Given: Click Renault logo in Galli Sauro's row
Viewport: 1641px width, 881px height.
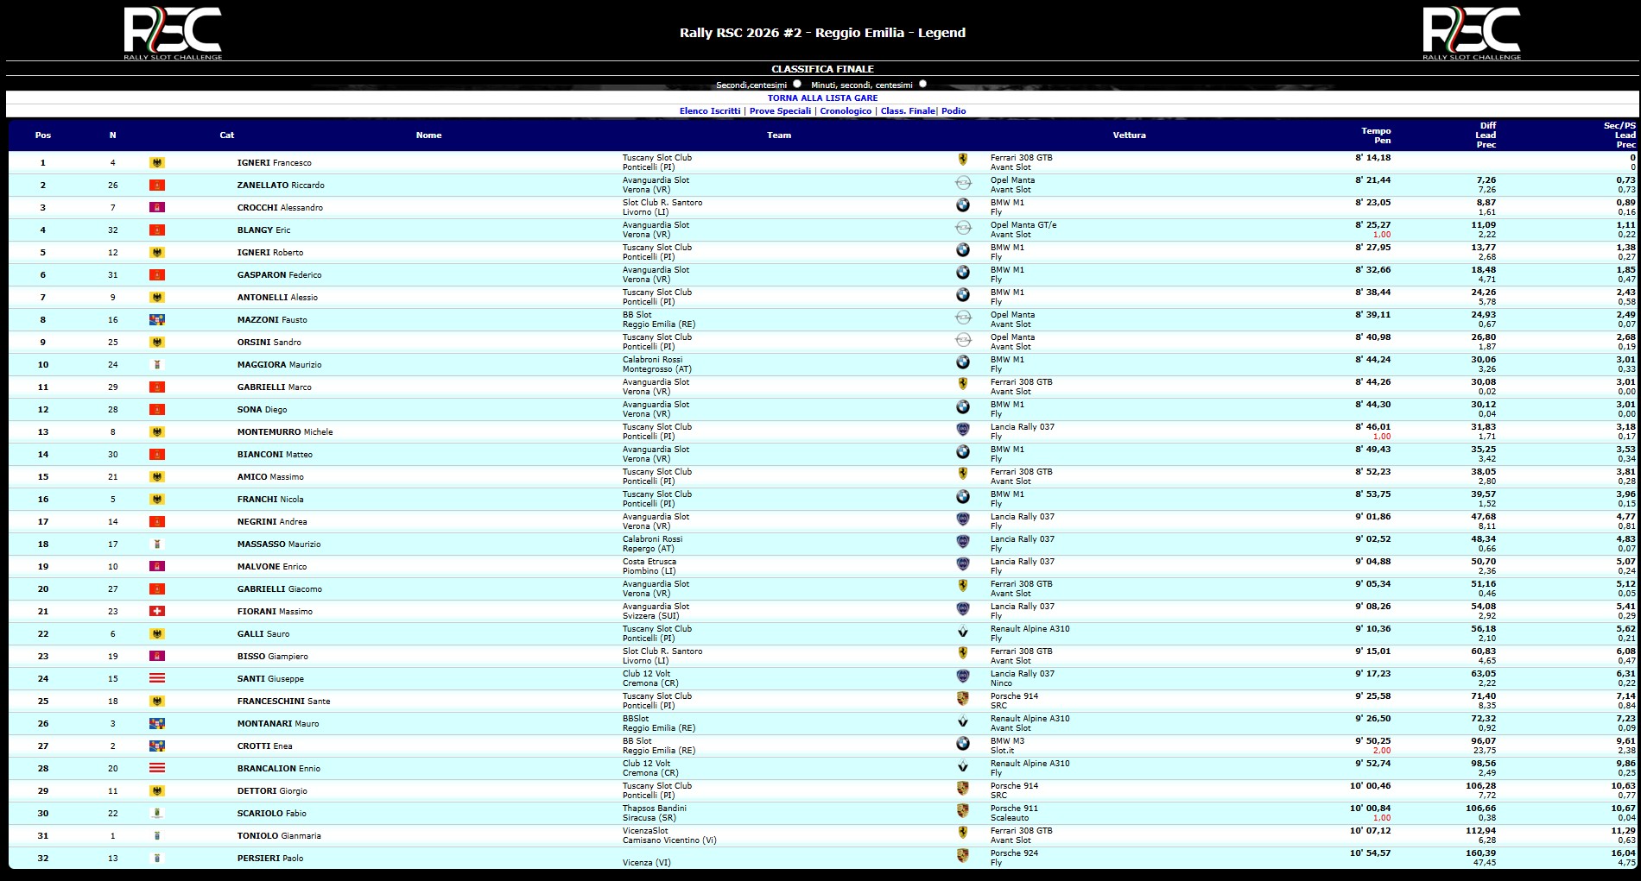Looking at the screenshot, I should tap(962, 632).
